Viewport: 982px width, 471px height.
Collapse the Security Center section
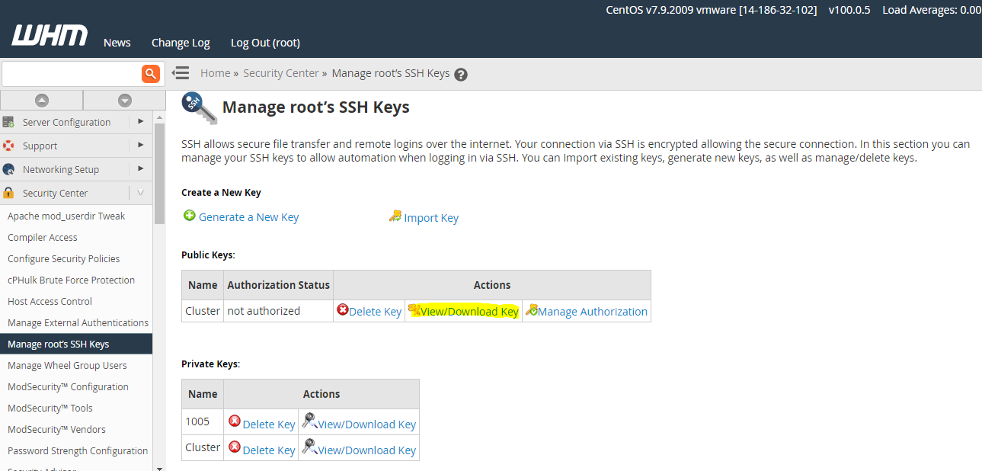(x=140, y=193)
